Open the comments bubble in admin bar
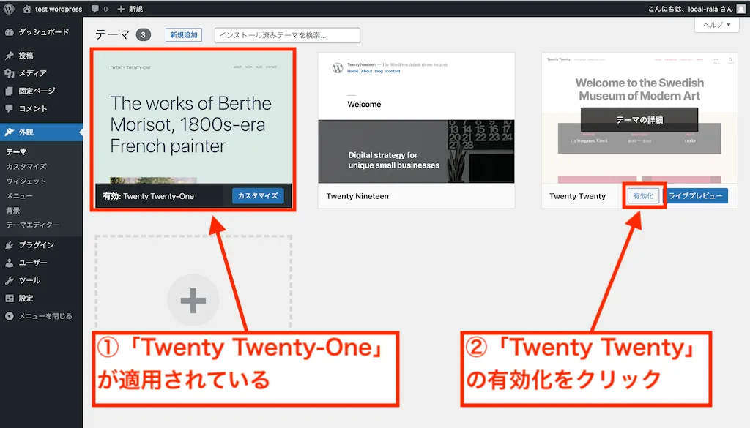This screenshot has width=750, height=428. (x=95, y=9)
